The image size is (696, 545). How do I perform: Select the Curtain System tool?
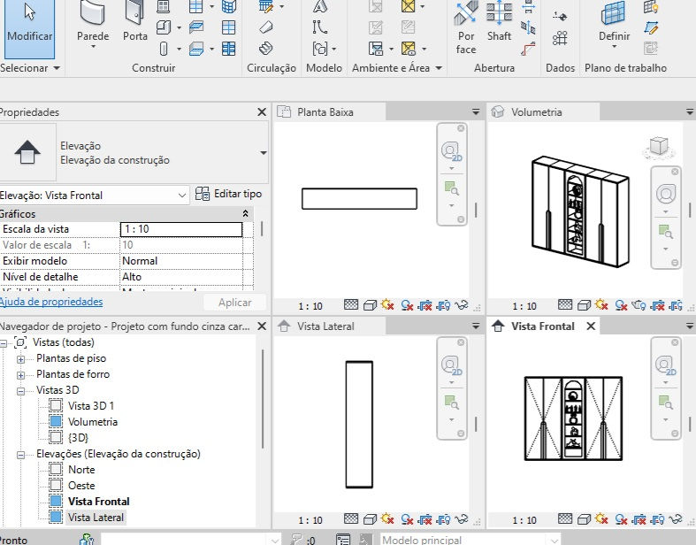pos(228,6)
